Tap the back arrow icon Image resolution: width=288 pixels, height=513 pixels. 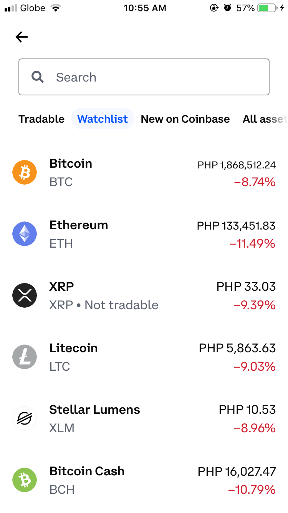point(22,37)
